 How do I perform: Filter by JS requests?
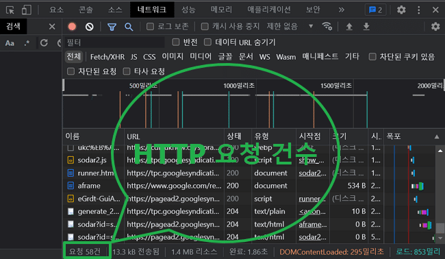[134, 57]
